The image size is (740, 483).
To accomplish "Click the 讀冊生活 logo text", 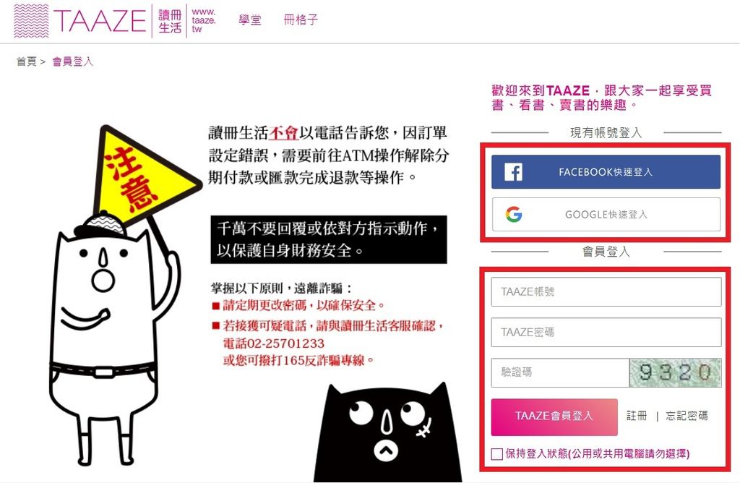I will tap(170, 21).
